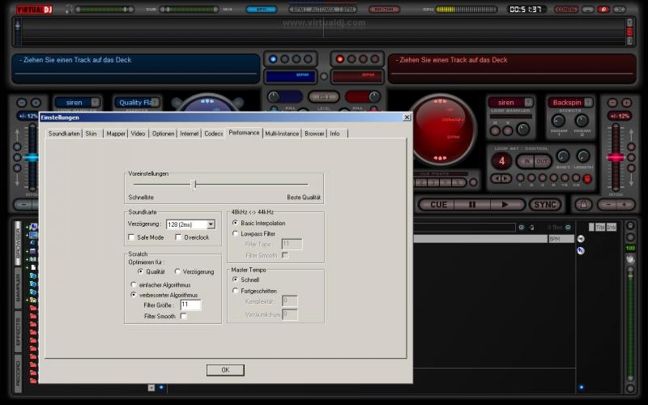Screen dimensions: 648x405
Task: Select Basic Interpolation radio button
Action: tap(235, 223)
